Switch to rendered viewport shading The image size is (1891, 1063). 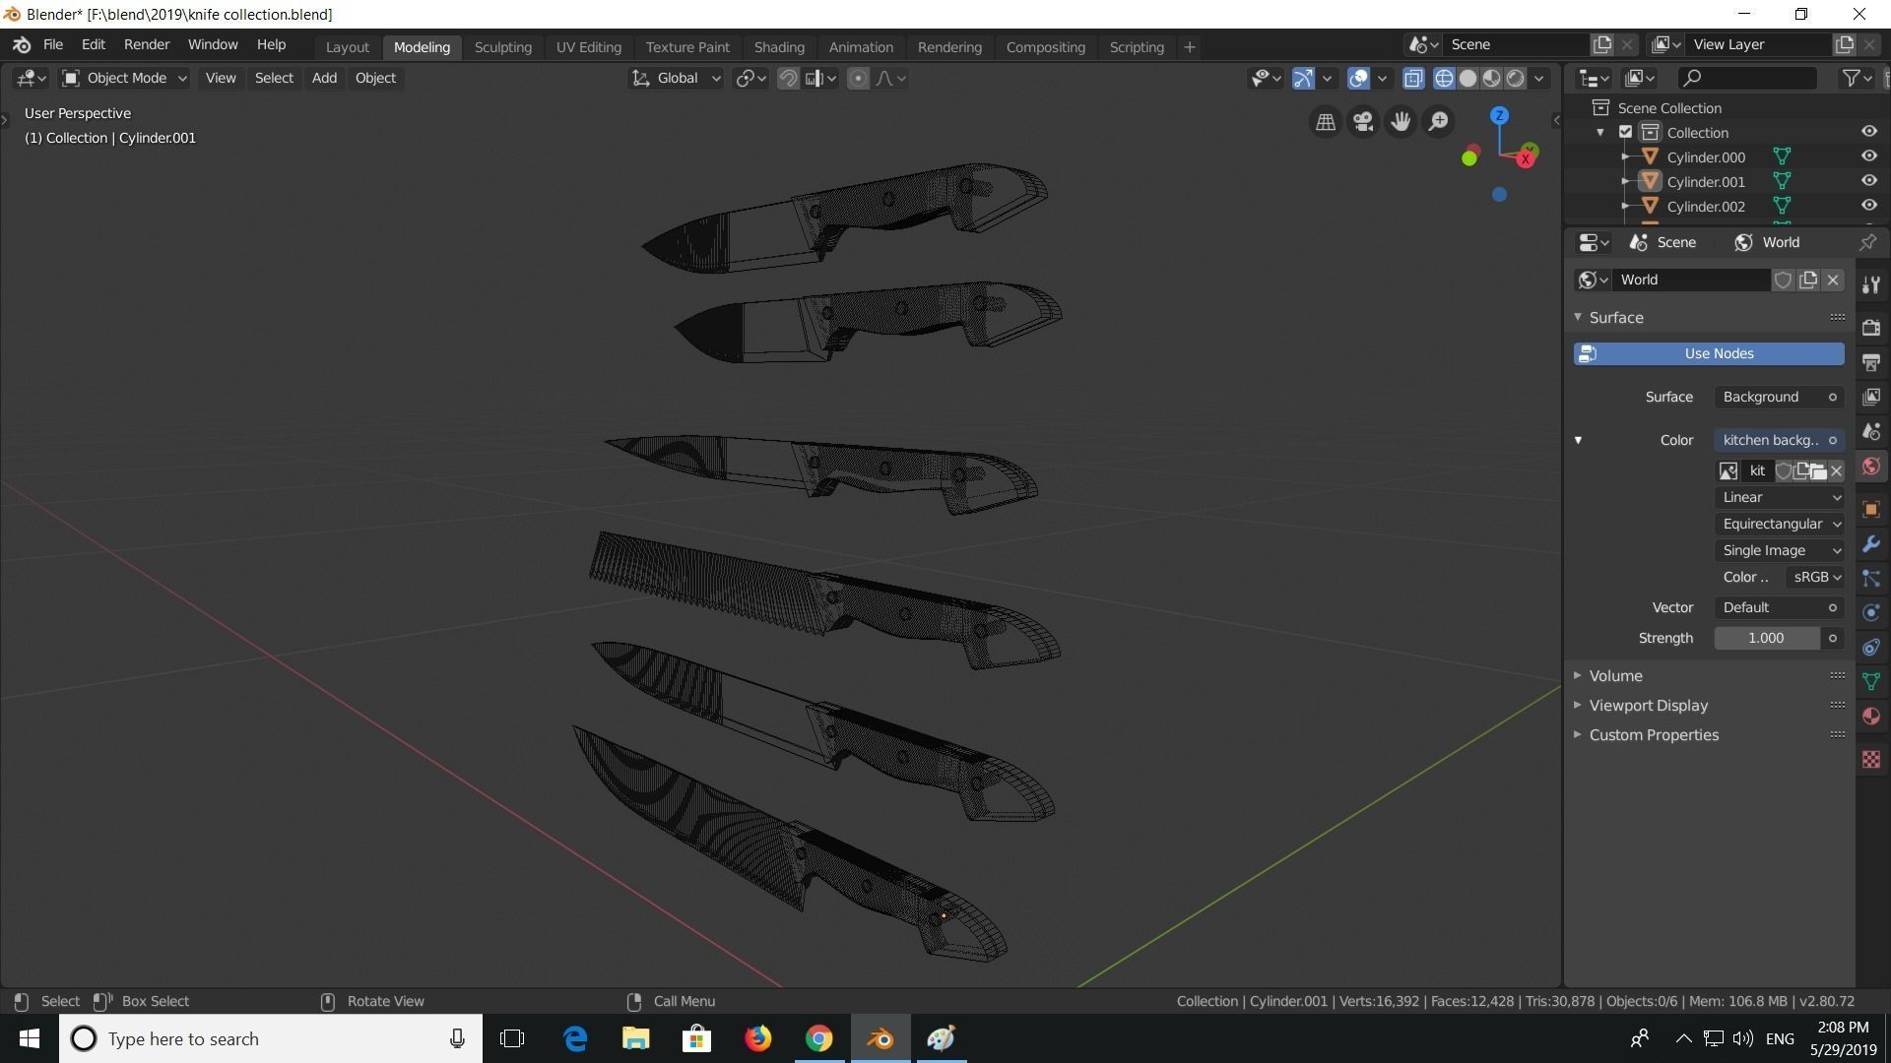[1516, 79]
